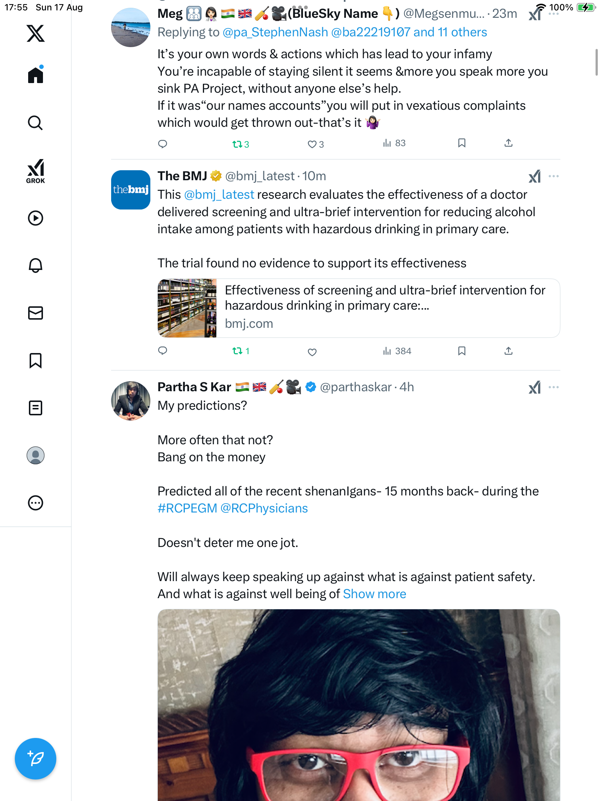
Task: Open the Notifications bell icon
Action: [x=36, y=266]
